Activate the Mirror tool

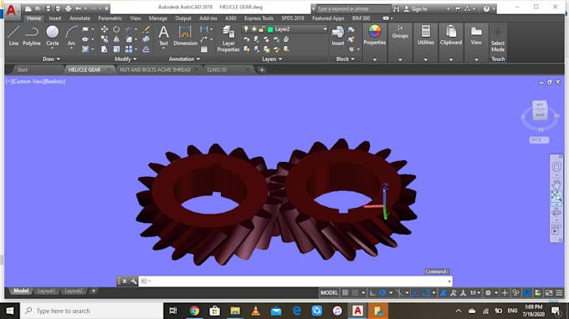pyautogui.click(x=116, y=39)
